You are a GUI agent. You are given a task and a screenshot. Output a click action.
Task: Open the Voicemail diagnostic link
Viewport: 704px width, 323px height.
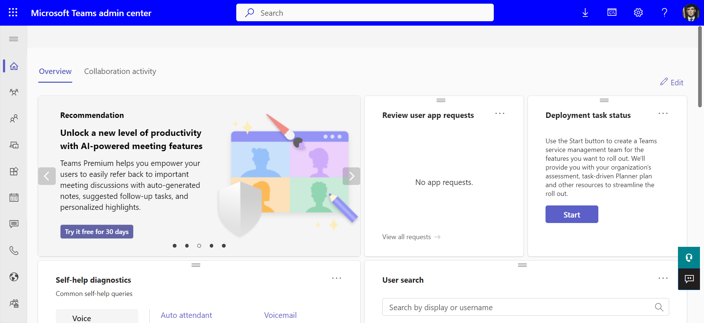(280, 315)
